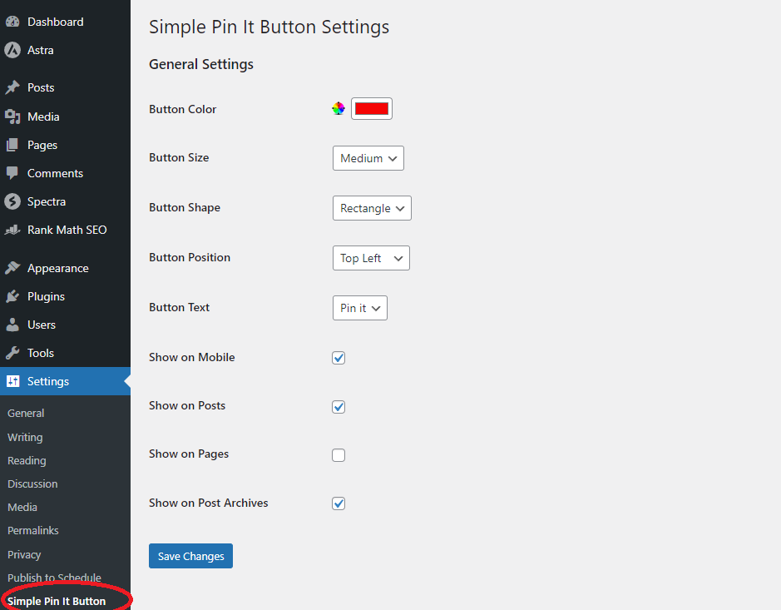This screenshot has height=610, width=781.
Task: Open the Permalinks settings submenu
Action: coord(33,530)
